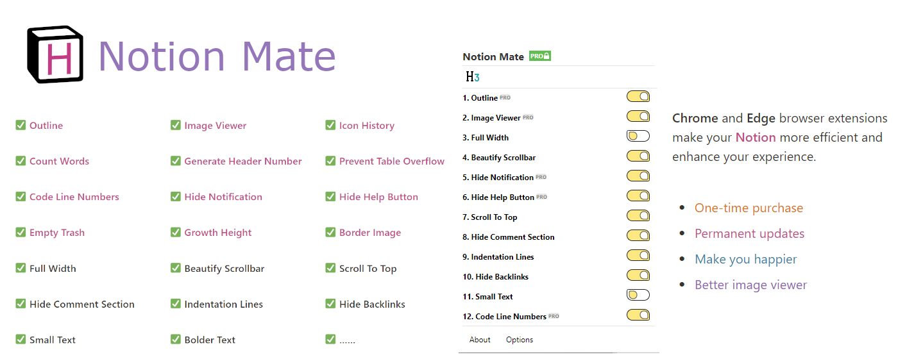
Task: Click the Small Text feature list text
Action: click(x=53, y=340)
